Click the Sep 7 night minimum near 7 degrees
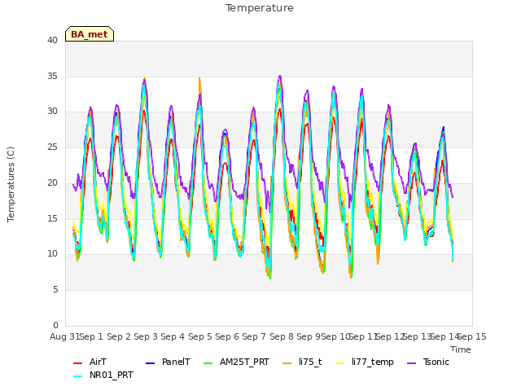 [270, 277]
